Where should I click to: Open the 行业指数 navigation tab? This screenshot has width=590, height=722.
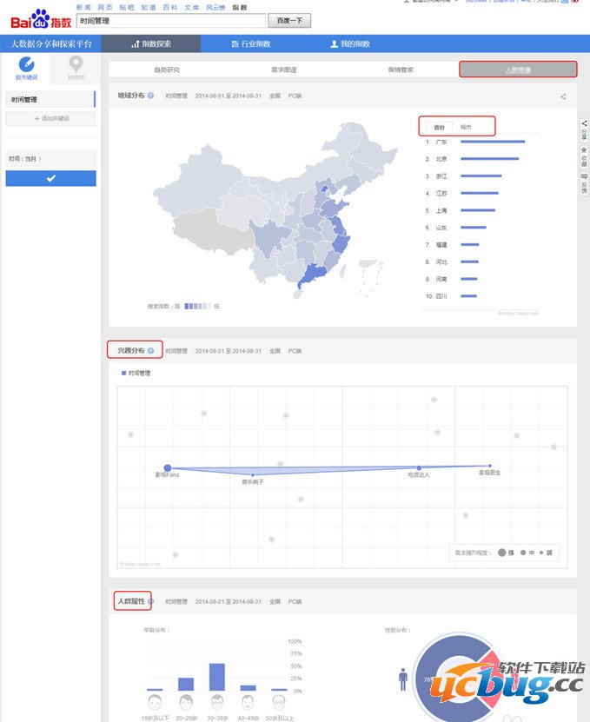(x=251, y=43)
